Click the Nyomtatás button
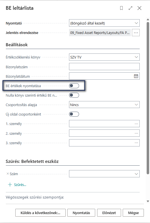Screen dimensions: 150x223 (81, 213)
